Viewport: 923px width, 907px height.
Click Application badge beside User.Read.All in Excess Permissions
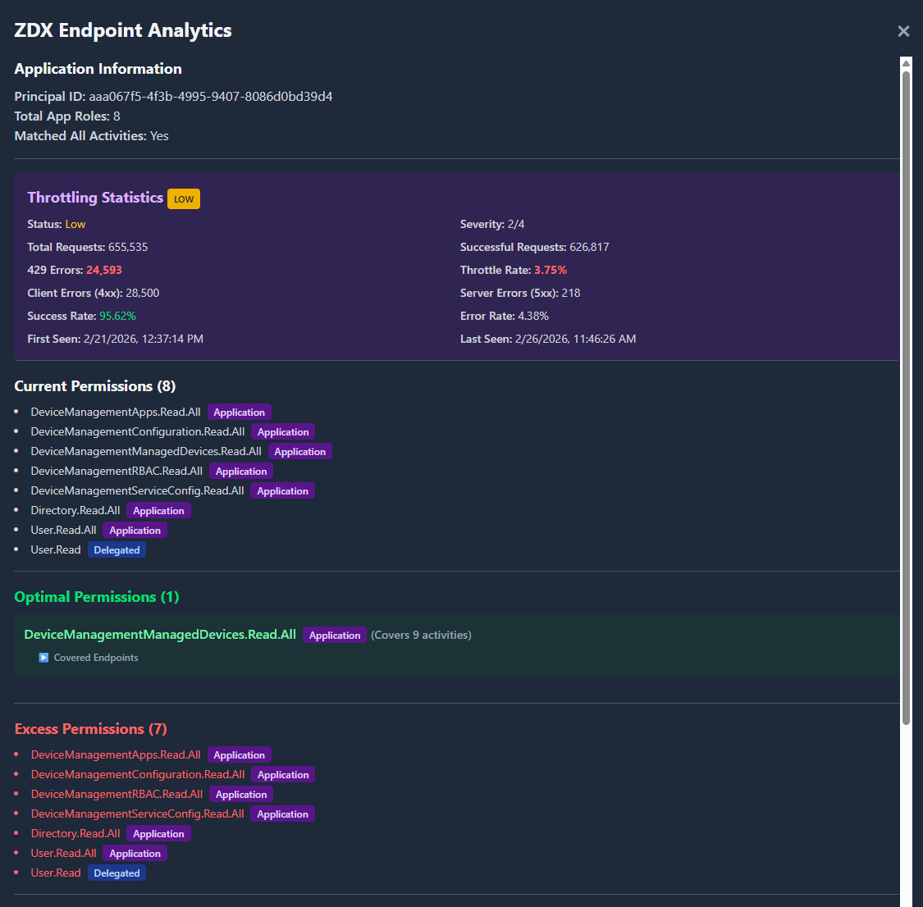pos(135,854)
